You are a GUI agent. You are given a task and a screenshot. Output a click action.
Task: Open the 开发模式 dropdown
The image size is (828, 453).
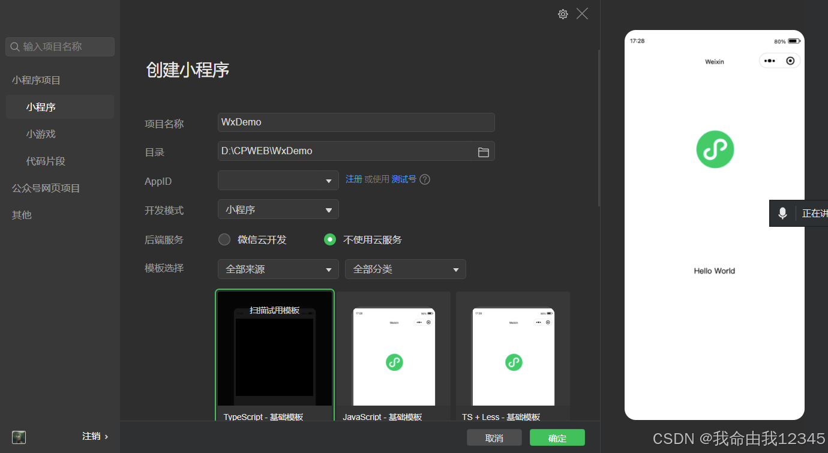coord(278,209)
